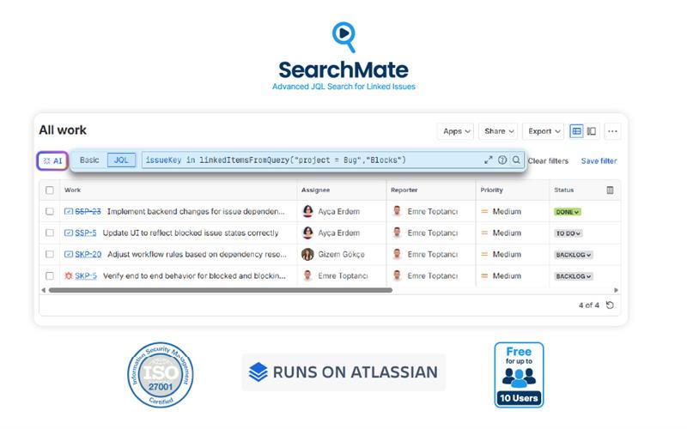The image size is (687, 429).
Task: Click Ayça Erdem's avatar in the SSP-23 row
Action: [308, 211]
